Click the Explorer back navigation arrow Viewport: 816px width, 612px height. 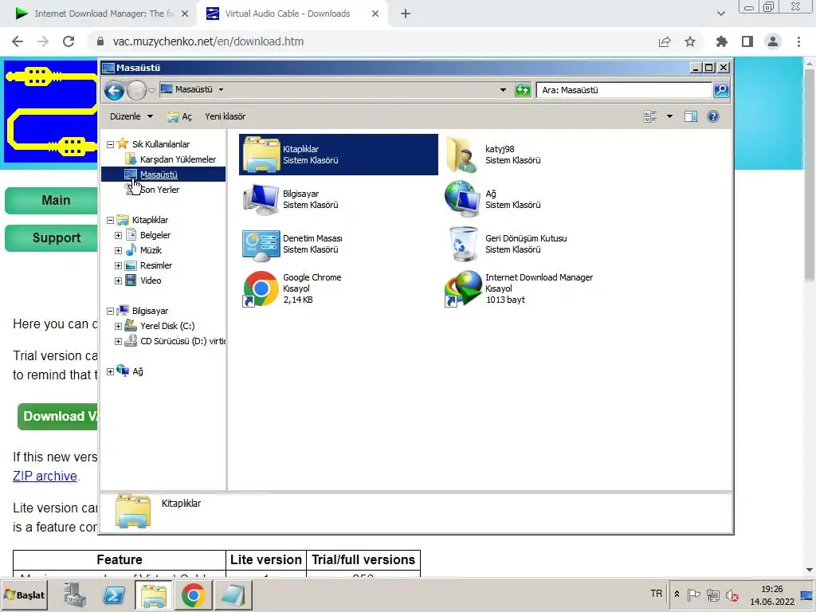[114, 91]
